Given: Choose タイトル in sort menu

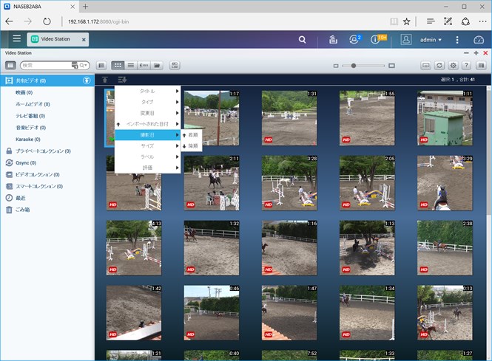Looking at the screenshot, I should click(x=147, y=91).
